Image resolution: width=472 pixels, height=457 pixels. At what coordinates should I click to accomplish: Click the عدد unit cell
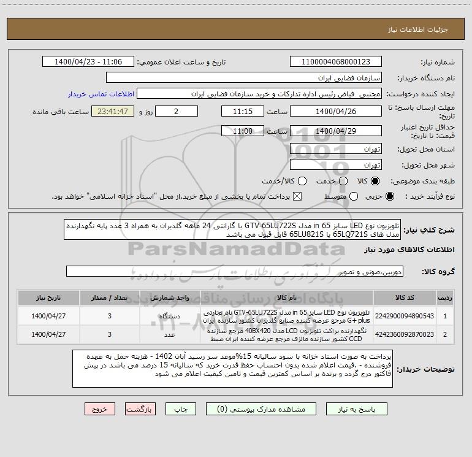coord(170,335)
